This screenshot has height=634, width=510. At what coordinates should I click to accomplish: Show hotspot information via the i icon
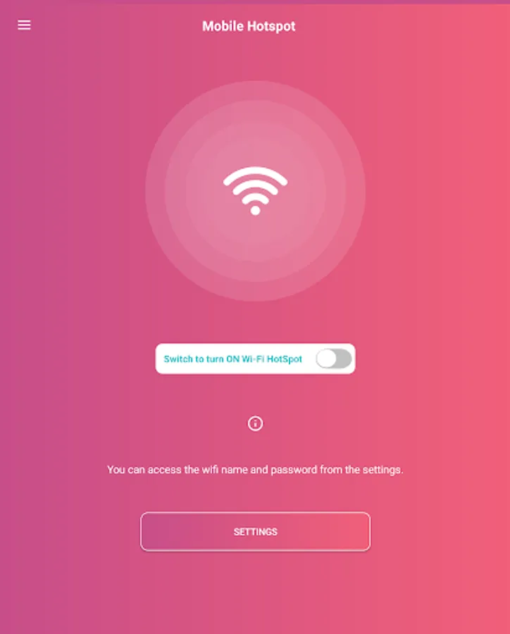255,423
